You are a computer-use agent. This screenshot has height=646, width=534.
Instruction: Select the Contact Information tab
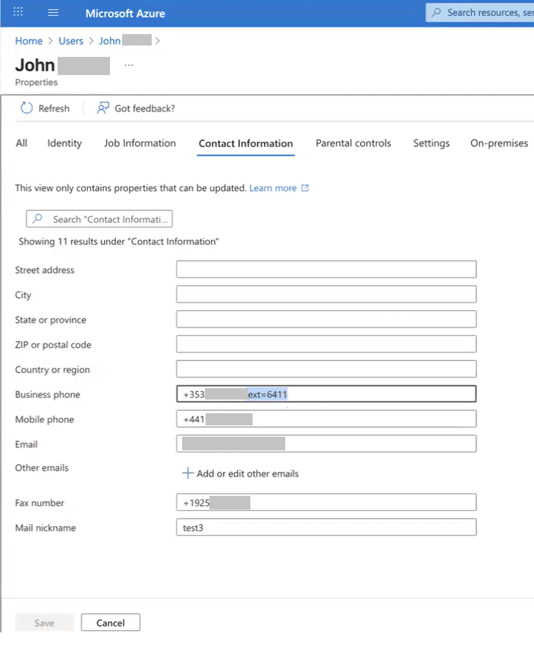pos(246,143)
